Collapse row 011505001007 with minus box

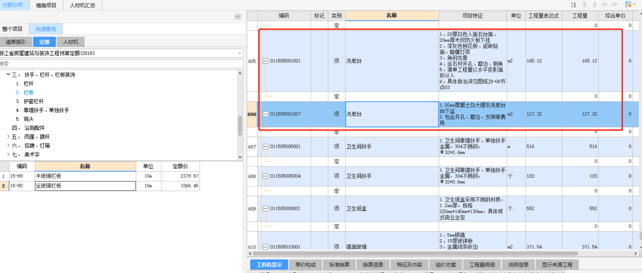coord(266,114)
